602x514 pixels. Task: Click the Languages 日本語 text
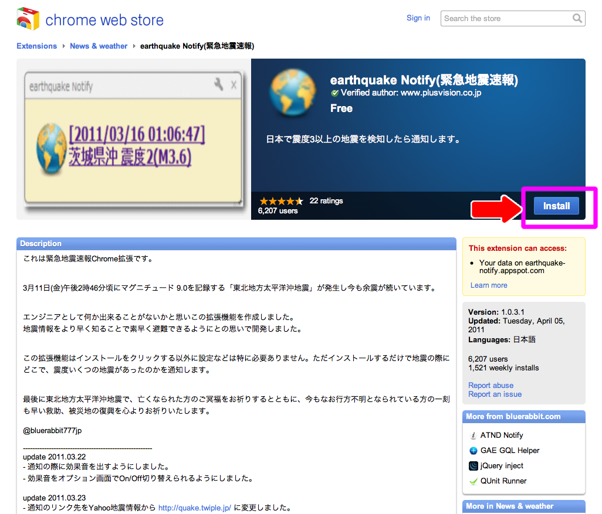pos(502,339)
